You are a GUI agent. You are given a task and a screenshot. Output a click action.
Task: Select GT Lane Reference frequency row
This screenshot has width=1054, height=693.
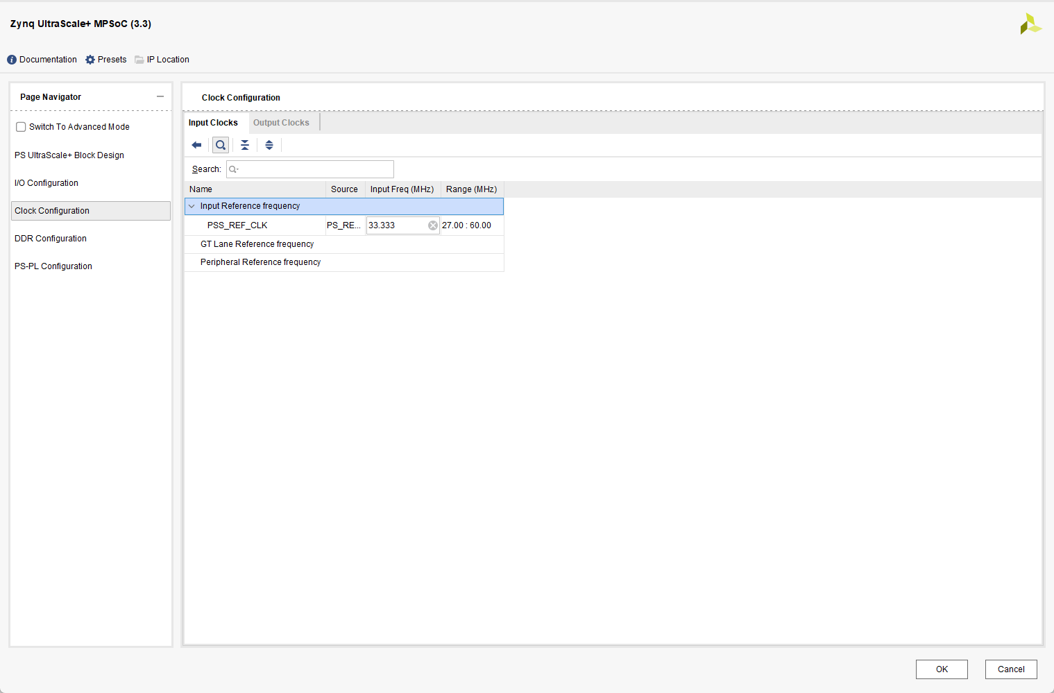click(x=344, y=244)
